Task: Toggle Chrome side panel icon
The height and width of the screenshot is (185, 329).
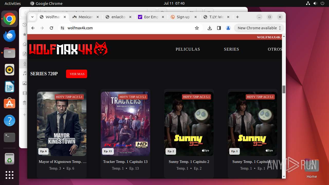Action: 219,28
